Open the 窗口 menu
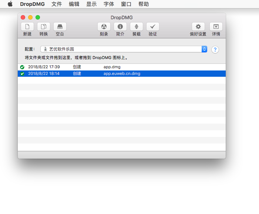 tap(126, 4)
